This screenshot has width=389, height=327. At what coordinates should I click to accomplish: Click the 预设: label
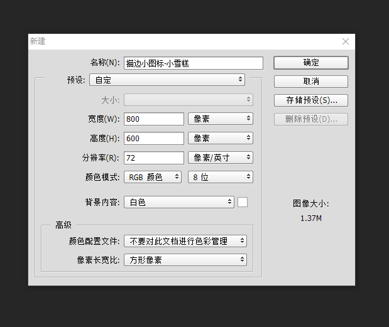pos(76,80)
